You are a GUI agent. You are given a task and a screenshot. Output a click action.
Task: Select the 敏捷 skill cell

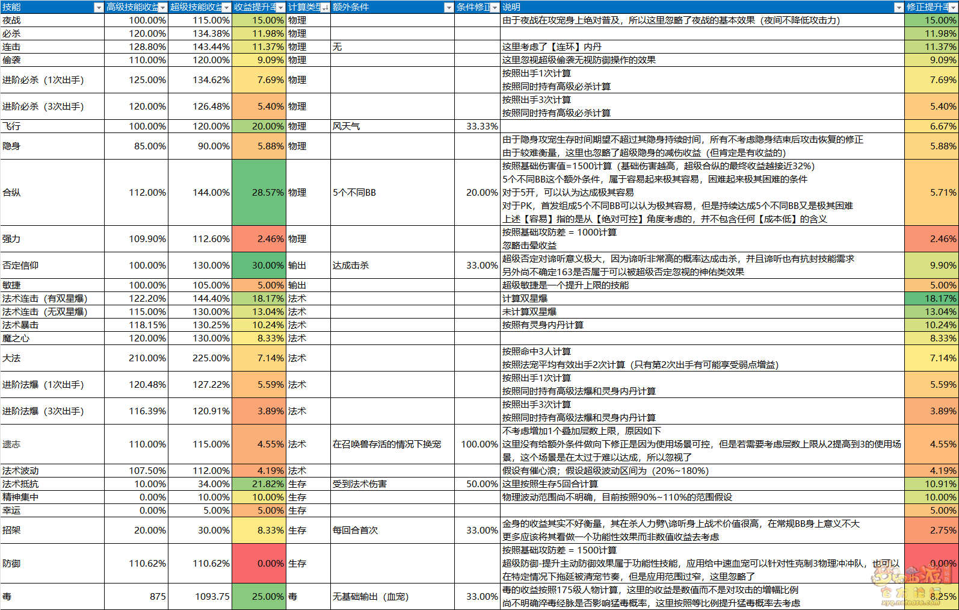(x=52, y=285)
